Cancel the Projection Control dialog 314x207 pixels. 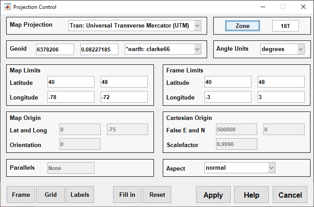(x=290, y=195)
